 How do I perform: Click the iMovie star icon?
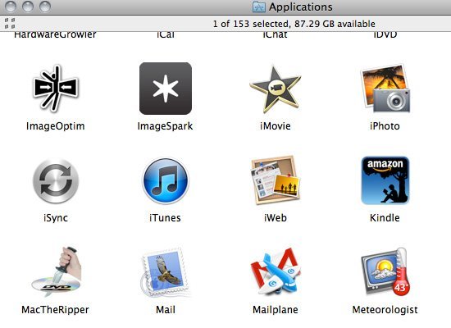pyautogui.click(x=276, y=89)
